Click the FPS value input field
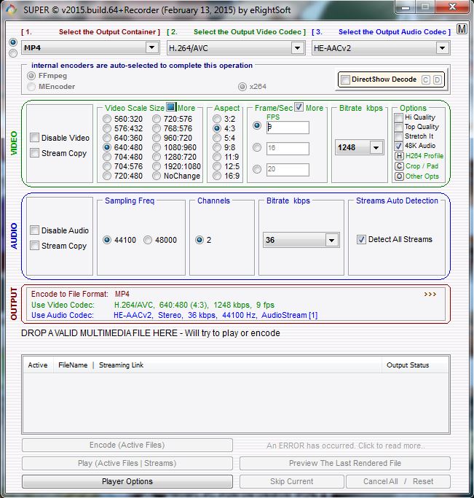Image resolution: width=474 pixels, height=498 pixels. click(x=287, y=128)
